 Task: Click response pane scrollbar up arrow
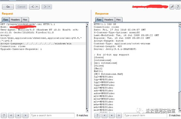[180, 25]
